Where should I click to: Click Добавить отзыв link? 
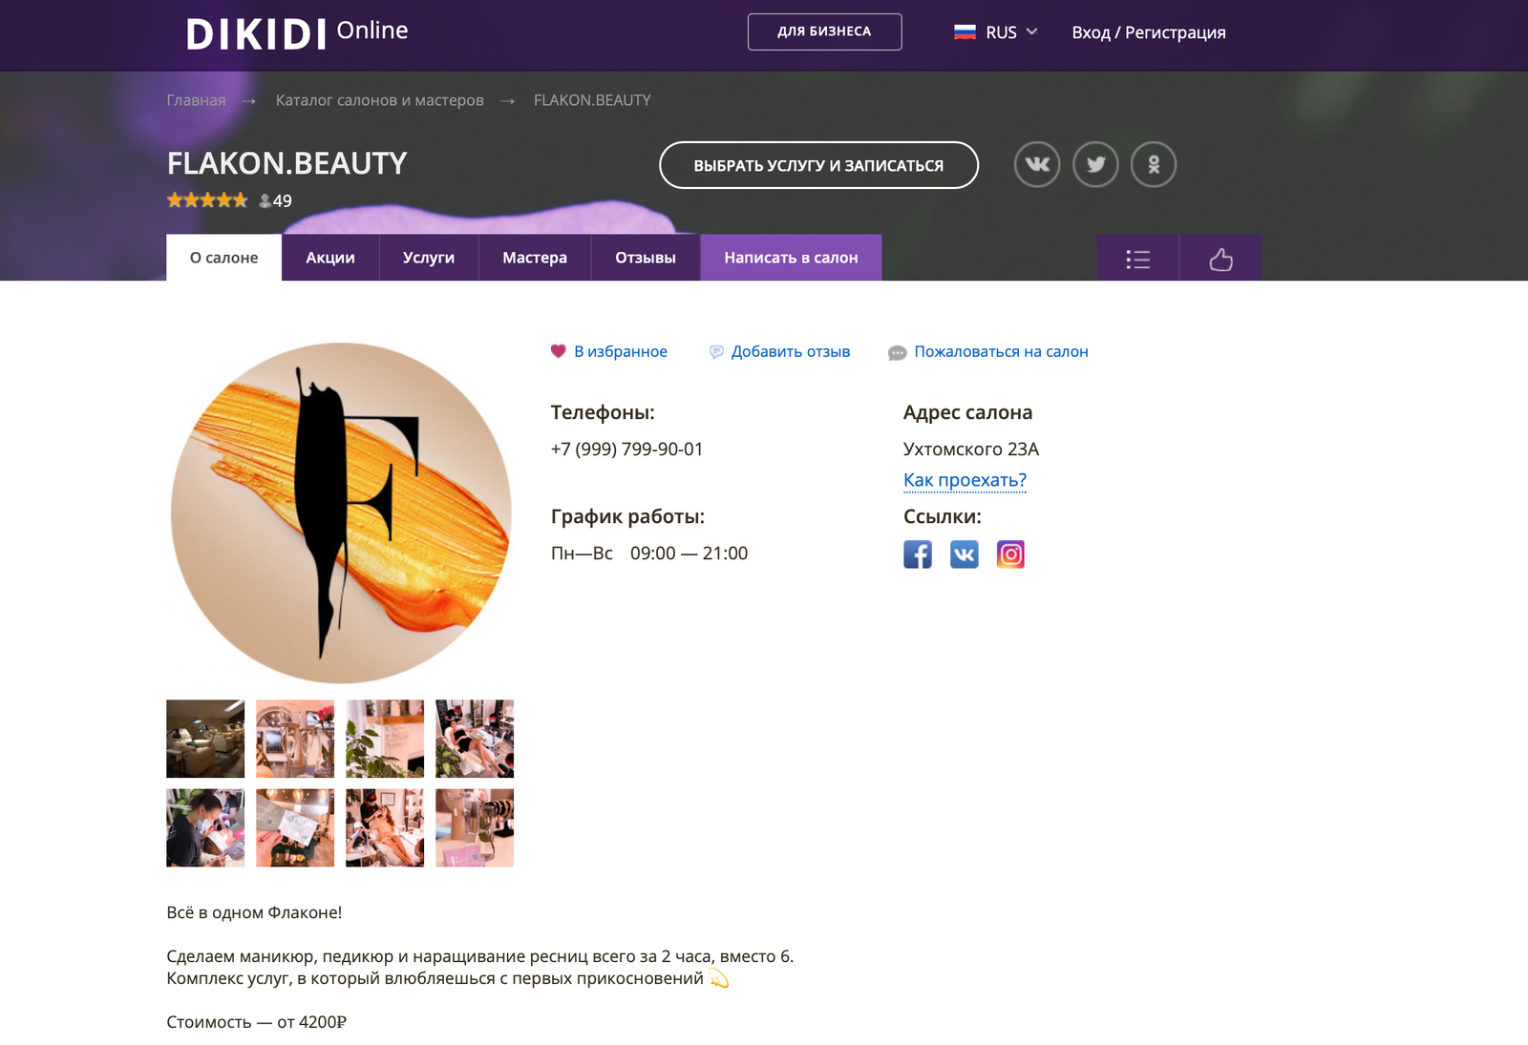tap(780, 351)
